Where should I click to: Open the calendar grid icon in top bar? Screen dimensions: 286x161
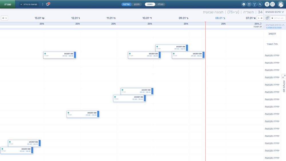(249, 4)
